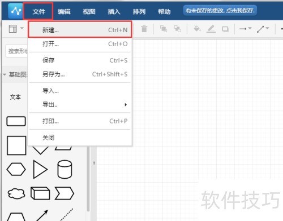Choose 另存为... in the file menu

coord(80,74)
